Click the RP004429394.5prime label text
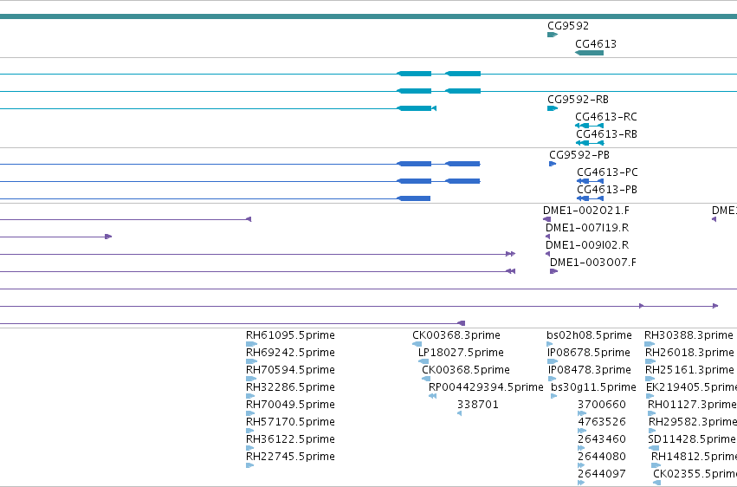737x487 pixels. (x=486, y=387)
